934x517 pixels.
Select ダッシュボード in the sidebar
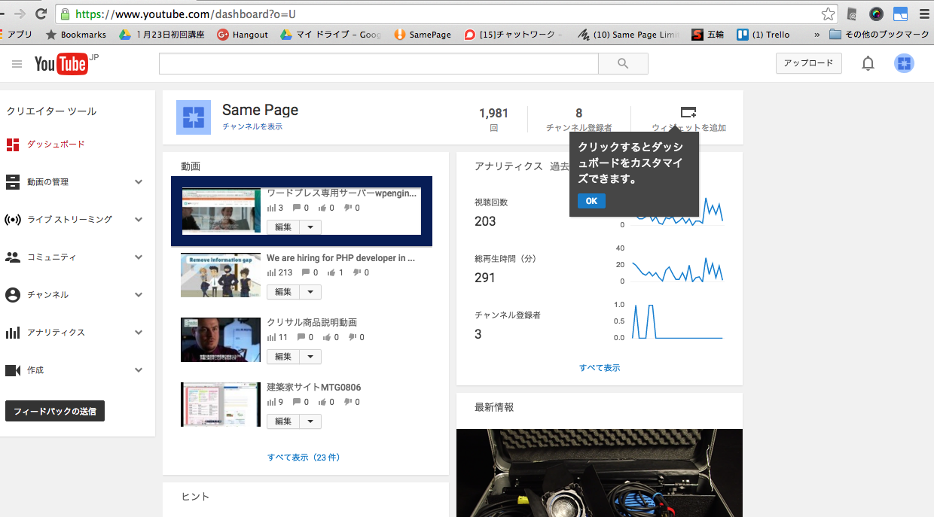pos(56,144)
